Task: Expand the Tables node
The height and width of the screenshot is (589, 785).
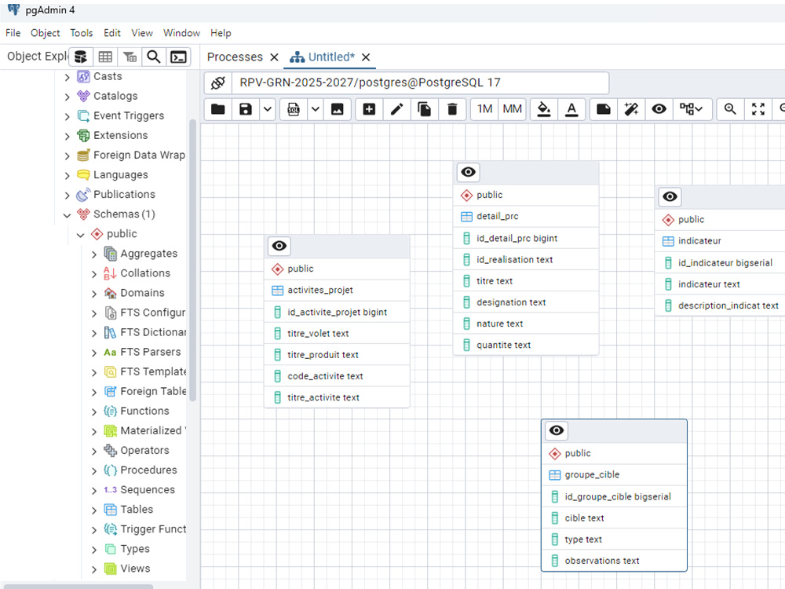Action: pyautogui.click(x=94, y=510)
